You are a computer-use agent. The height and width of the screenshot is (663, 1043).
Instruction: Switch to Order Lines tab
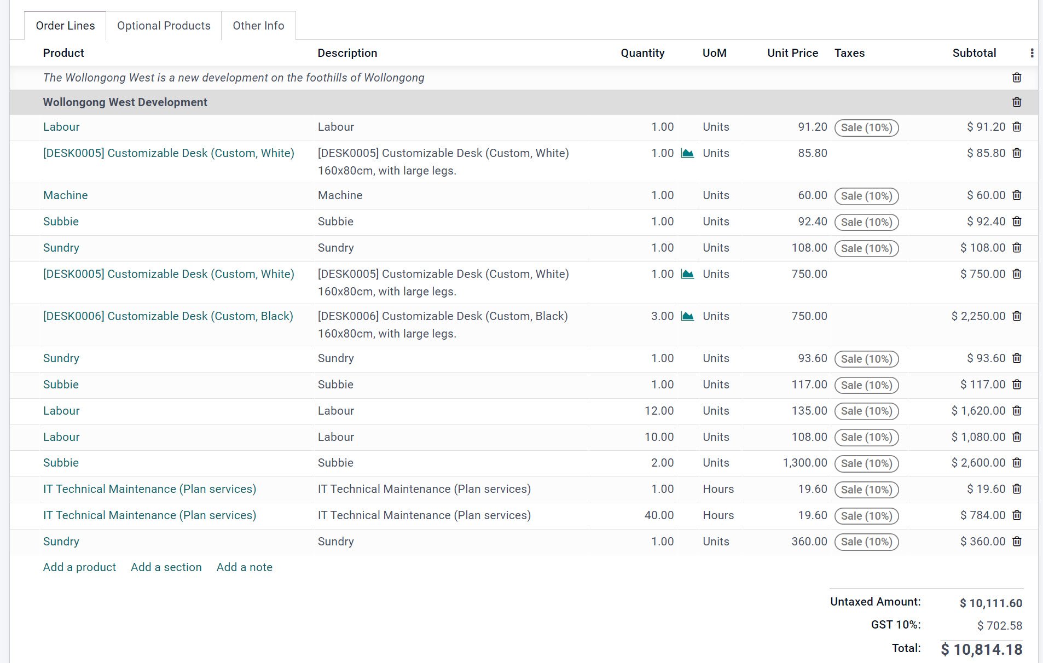coord(65,26)
